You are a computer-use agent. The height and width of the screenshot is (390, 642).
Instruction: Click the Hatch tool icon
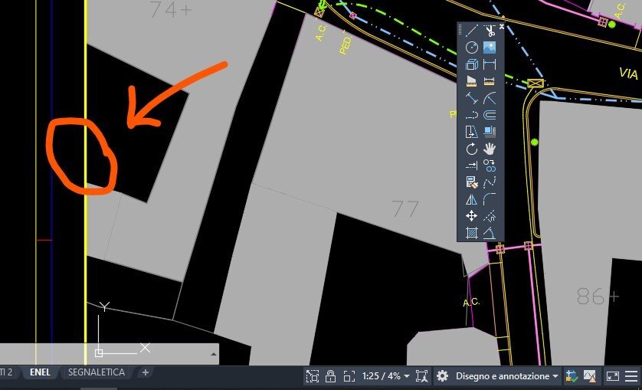click(x=472, y=233)
